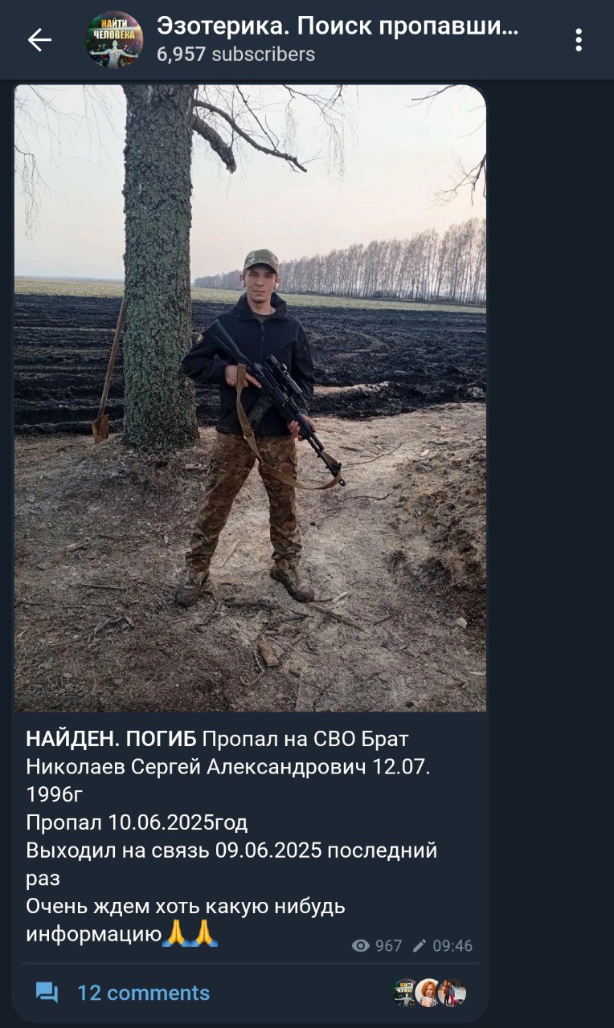Tap the last commenter avatar
This screenshot has height=1028, width=614.
pos(452,993)
